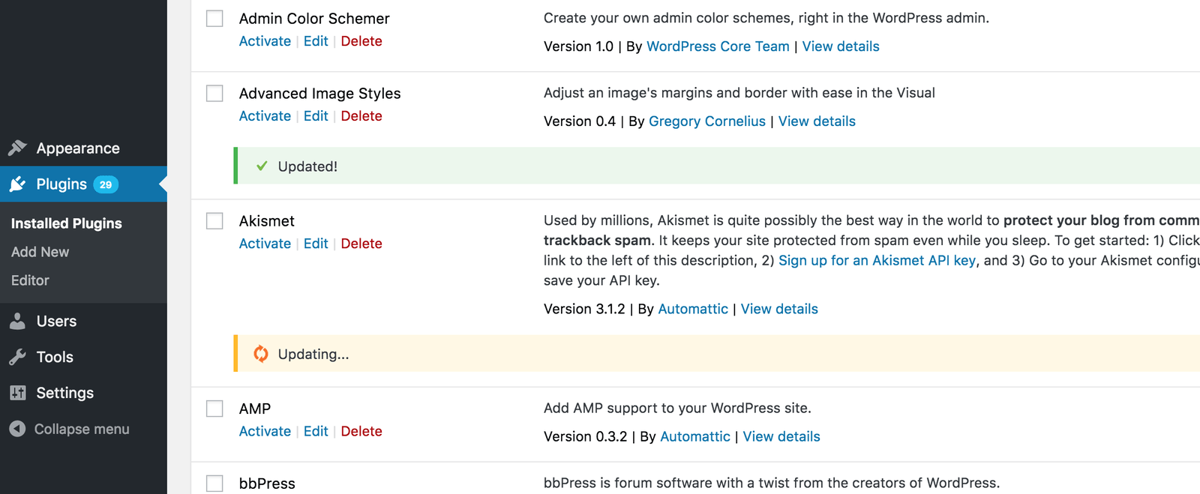Check the Advanced Image Styles checkbox
1200x494 pixels.
(x=214, y=93)
